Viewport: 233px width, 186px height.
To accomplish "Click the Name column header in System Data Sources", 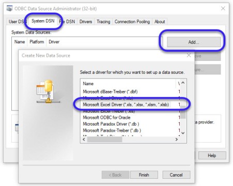I will (x=20, y=42).
